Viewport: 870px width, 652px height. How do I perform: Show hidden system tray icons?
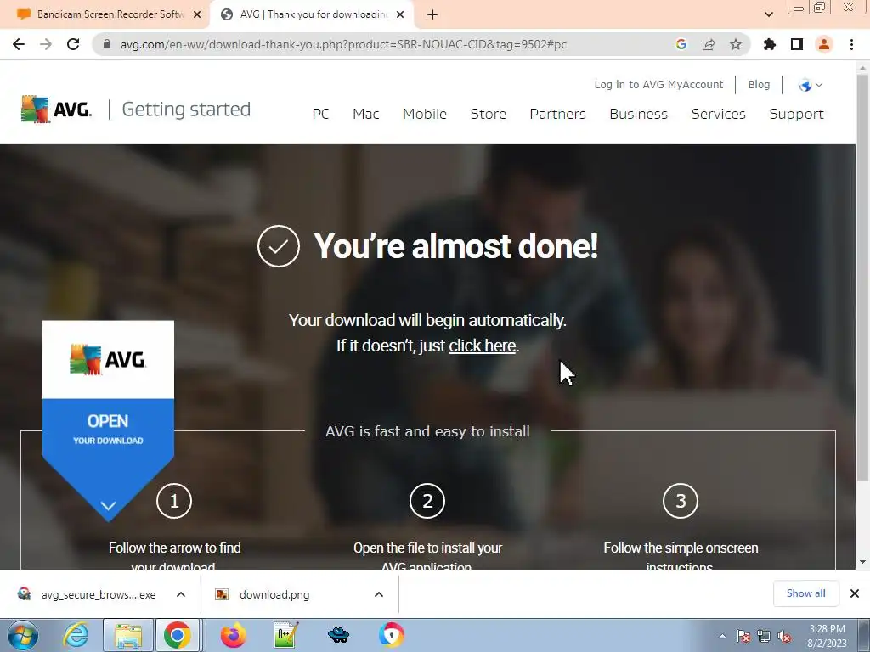click(x=722, y=636)
